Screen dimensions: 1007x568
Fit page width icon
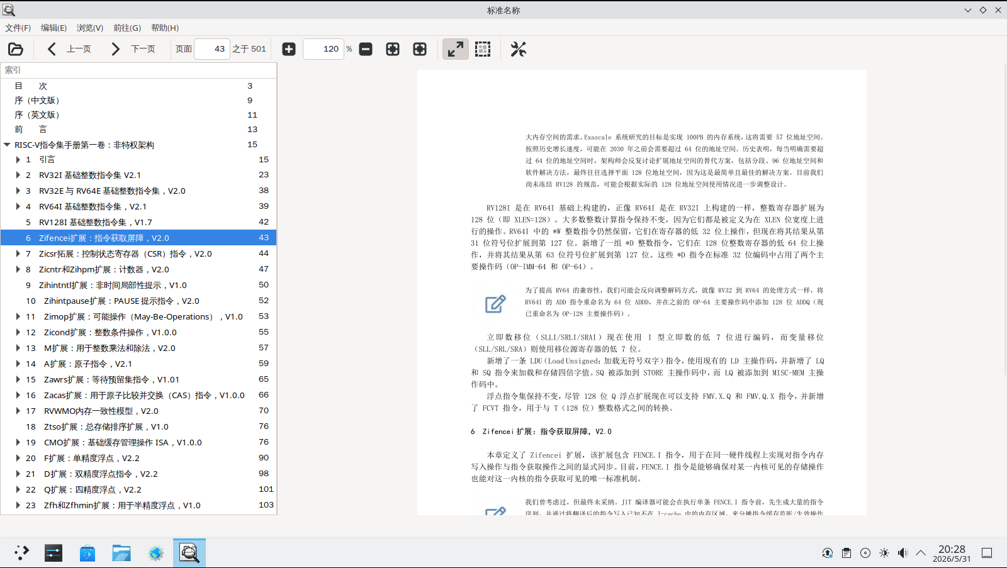point(420,49)
